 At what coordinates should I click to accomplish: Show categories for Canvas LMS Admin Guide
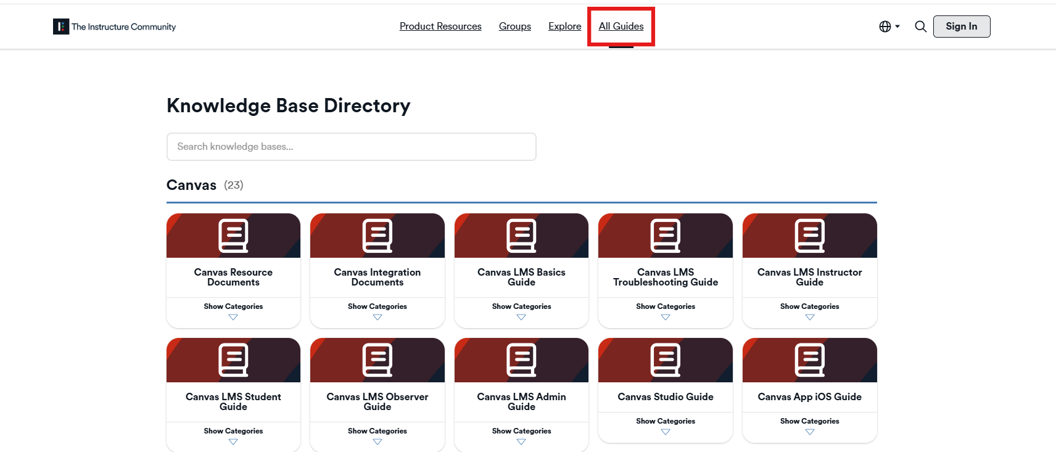521,436
